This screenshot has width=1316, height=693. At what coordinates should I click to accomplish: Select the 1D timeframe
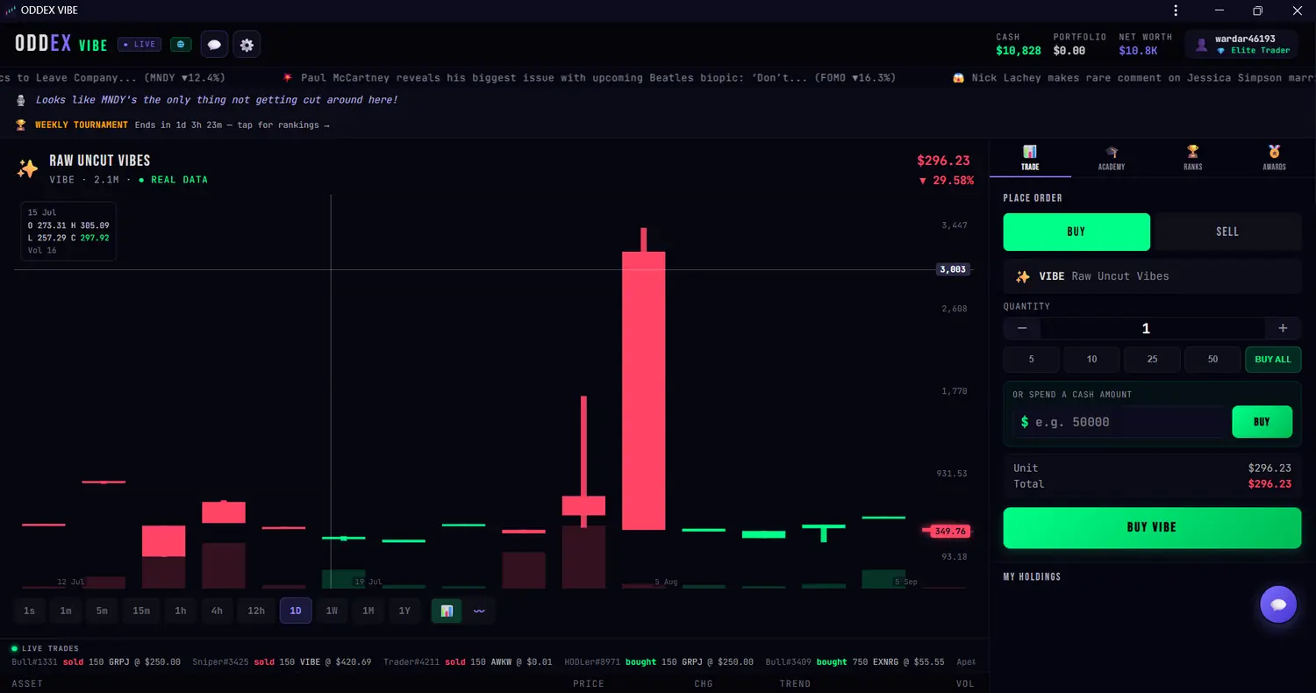tap(296, 611)
